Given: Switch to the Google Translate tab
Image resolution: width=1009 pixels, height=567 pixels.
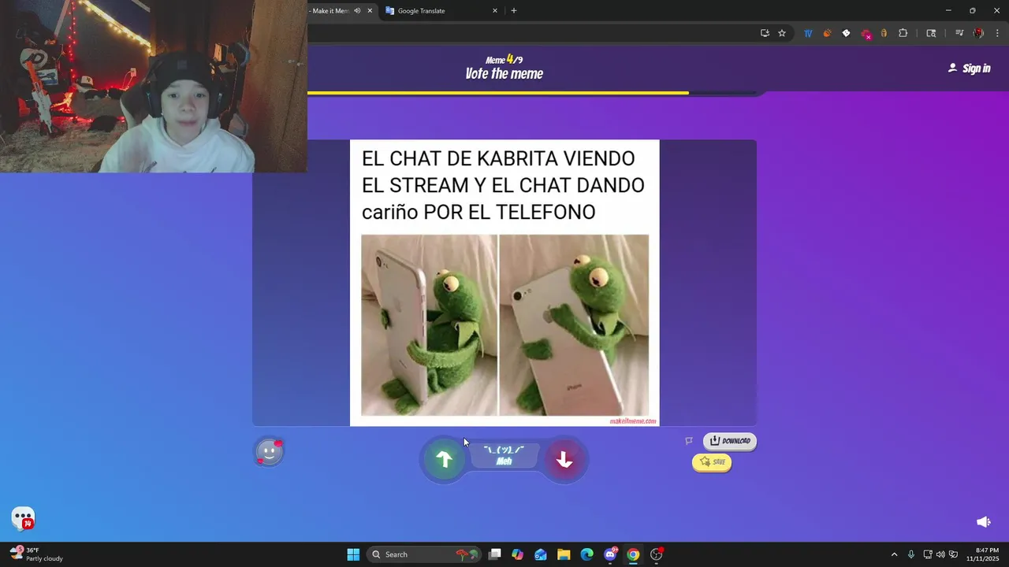Looking at the screenshot, I should (441, 11).
